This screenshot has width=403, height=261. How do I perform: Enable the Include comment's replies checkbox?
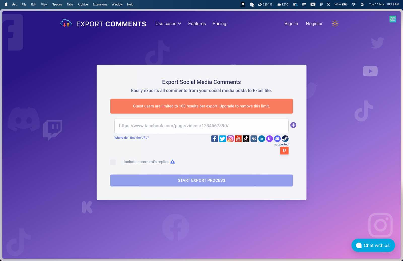click(x=113, y=162)
